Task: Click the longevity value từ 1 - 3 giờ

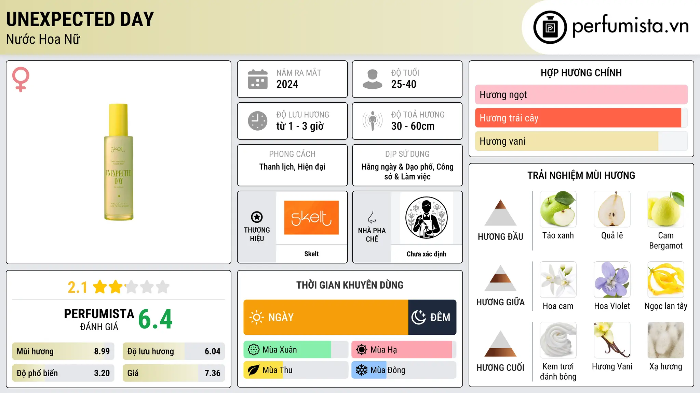Action: coord(300,126)
